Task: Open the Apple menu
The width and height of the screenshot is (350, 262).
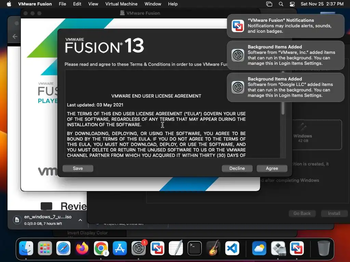Action: pyautogui.click(x=9, y=4)
